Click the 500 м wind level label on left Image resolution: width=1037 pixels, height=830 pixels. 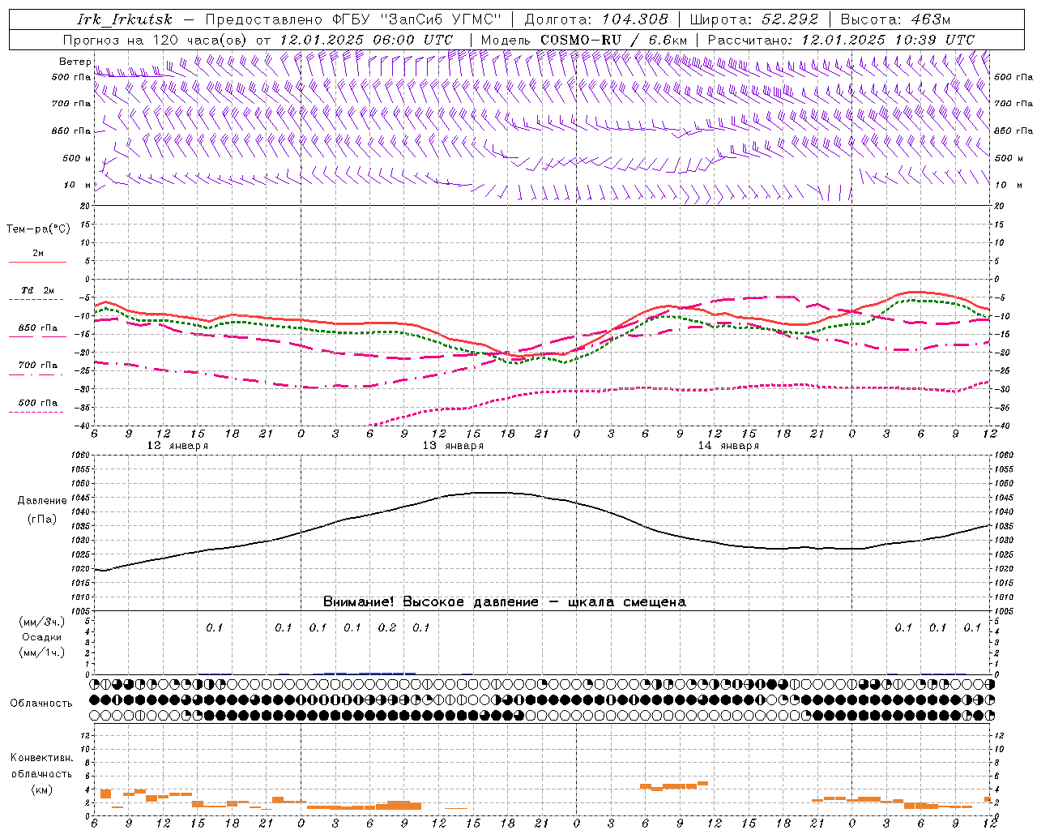tap(77, 158)
